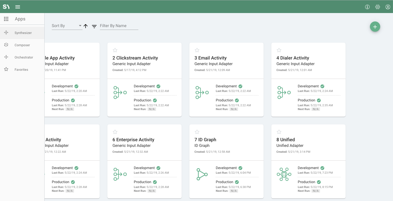
Task: Focus the Filter By Name field
Action: point(119,26)
